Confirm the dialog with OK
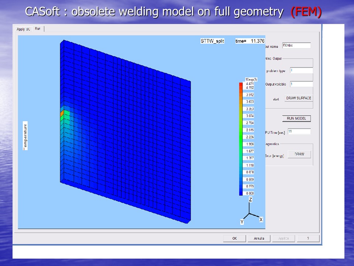Image resolution: width=354 pixels, height=266 pixels. [x=235, y=238]
